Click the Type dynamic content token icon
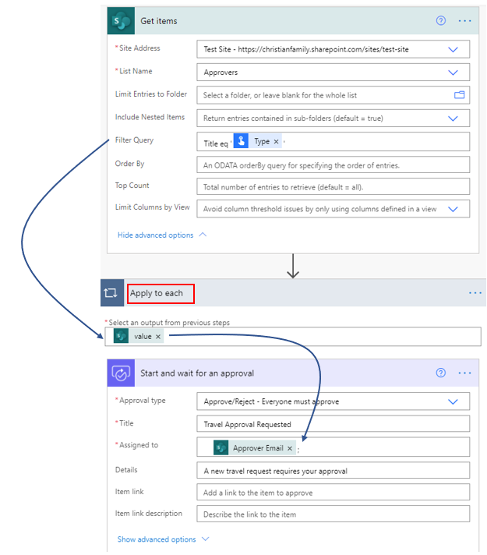The image size is (487, 555). (241, 142)
